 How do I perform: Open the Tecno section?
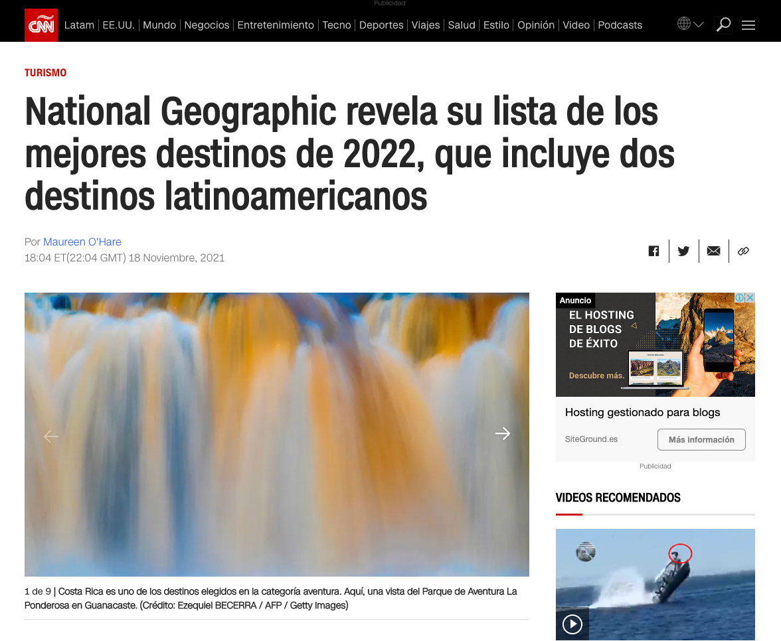[x=337, y=25]
